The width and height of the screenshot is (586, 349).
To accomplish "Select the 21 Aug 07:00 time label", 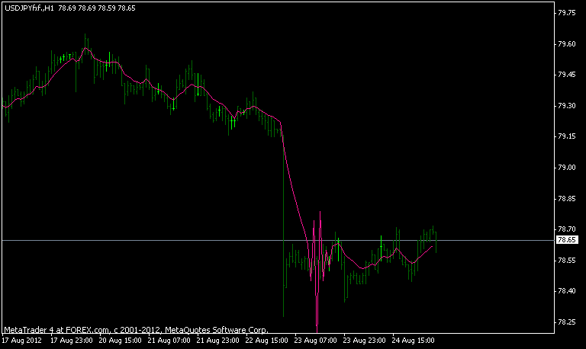I will 169,341.
